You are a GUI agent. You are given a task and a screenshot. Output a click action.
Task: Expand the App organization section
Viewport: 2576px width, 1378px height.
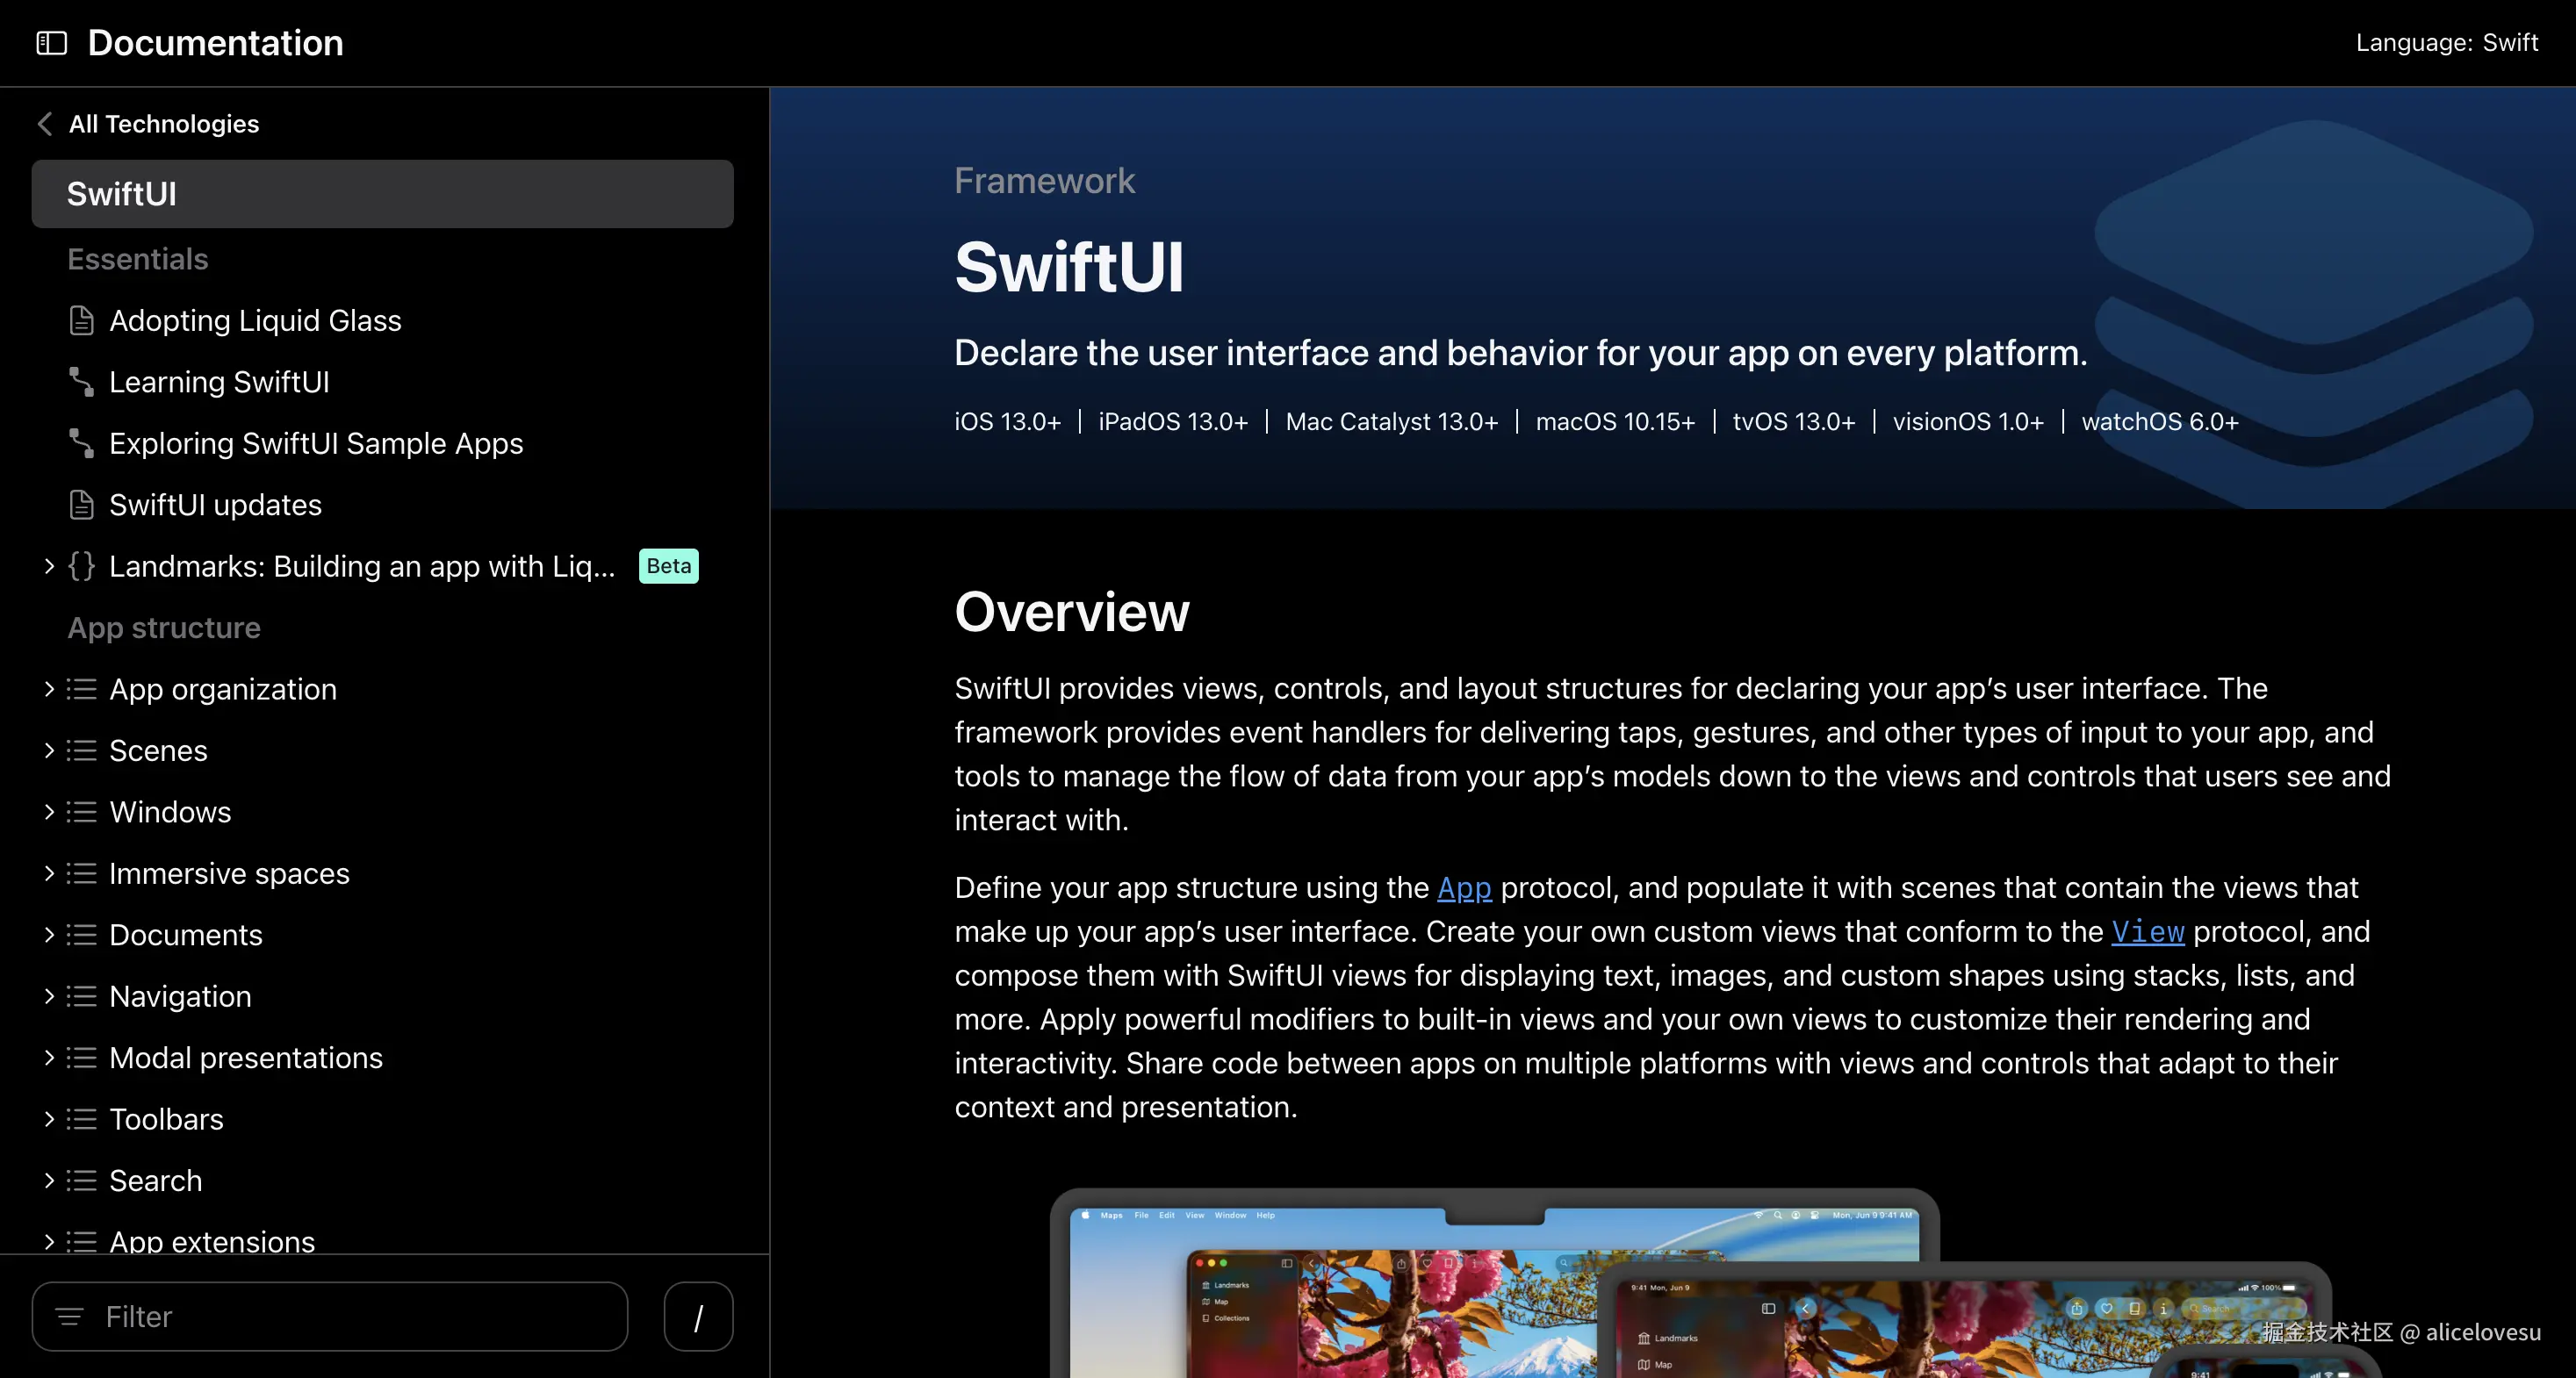(x=49, y=689)
